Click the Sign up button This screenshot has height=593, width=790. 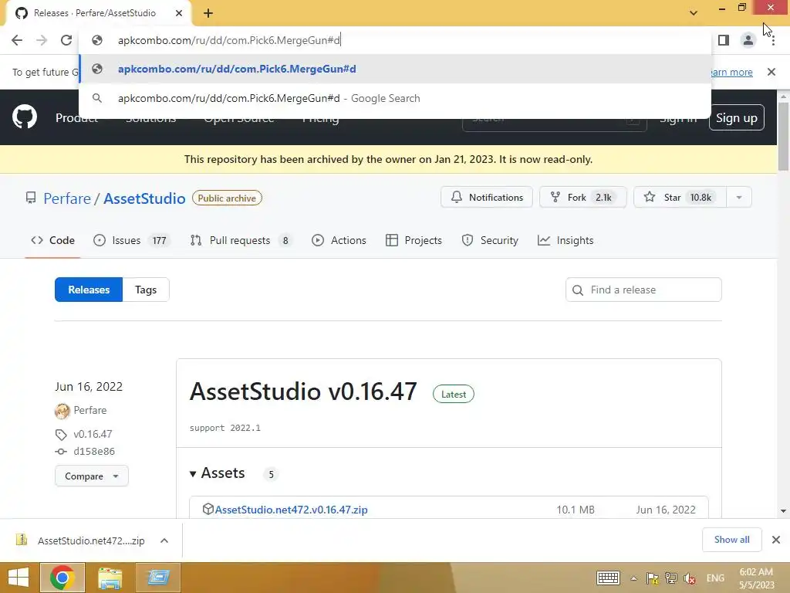click(x=737, y=117)
